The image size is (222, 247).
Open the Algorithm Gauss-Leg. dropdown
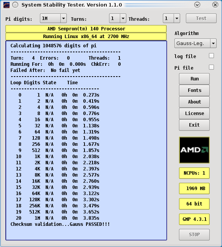(195, 43)
